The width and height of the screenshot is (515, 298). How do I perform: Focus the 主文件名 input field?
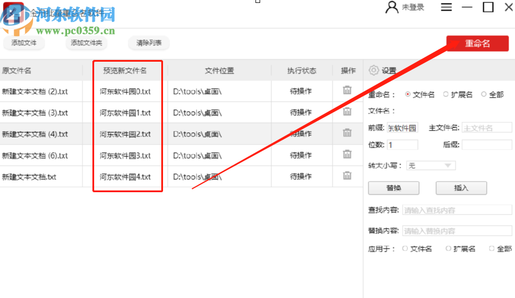click(x=487, y=128)
